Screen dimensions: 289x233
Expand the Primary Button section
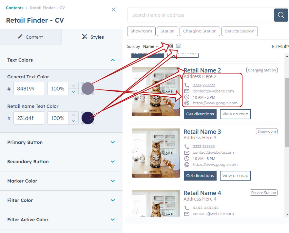pos(61,142)
